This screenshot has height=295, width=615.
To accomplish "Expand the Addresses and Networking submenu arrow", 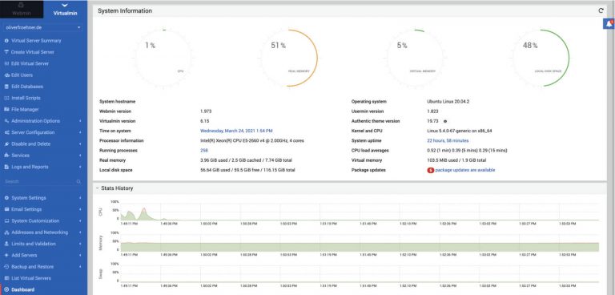I will click(x=80, y=232).
